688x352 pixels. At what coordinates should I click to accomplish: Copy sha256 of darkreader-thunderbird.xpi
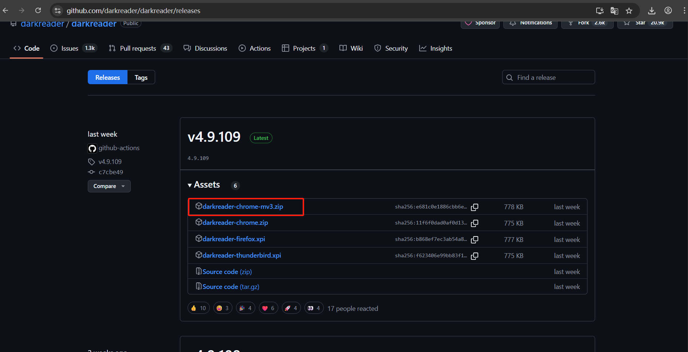click(x=475, y=256)
